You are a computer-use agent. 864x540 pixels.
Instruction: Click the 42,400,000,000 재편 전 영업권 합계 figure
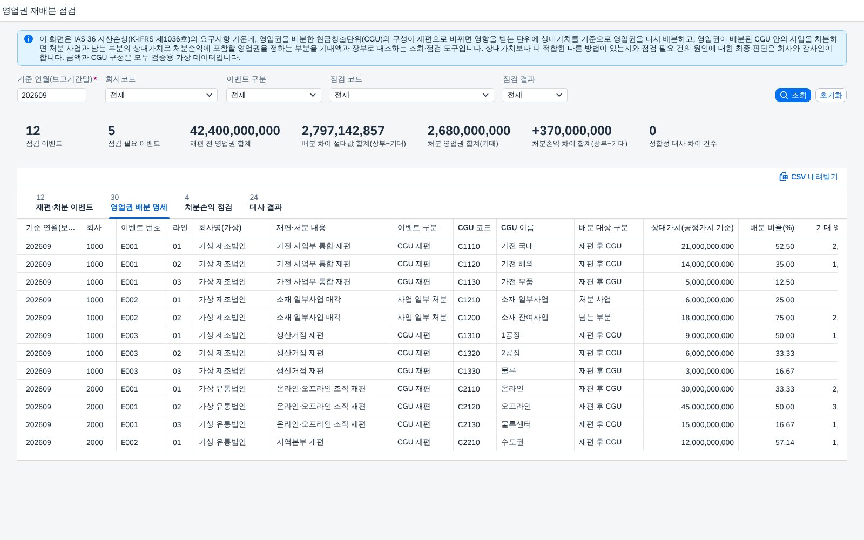click(235, 131)
